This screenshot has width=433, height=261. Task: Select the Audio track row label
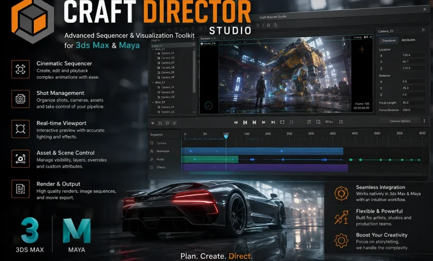coord(160,159)
